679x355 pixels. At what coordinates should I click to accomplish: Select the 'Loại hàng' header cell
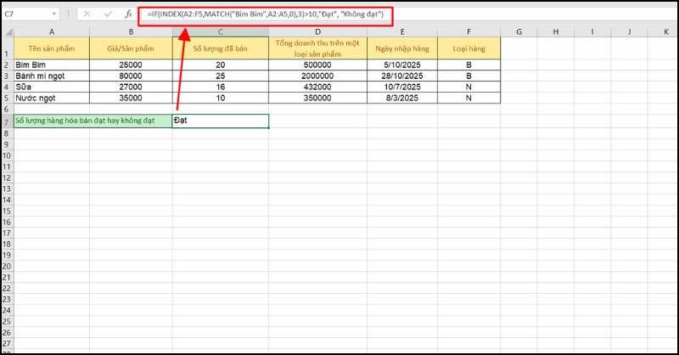point(469,48)
